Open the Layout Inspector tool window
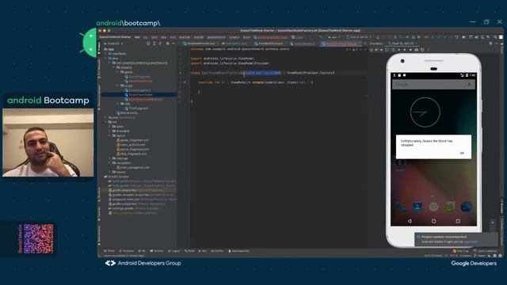The height and width of the screenshot is (285, 507). (485, 251)
